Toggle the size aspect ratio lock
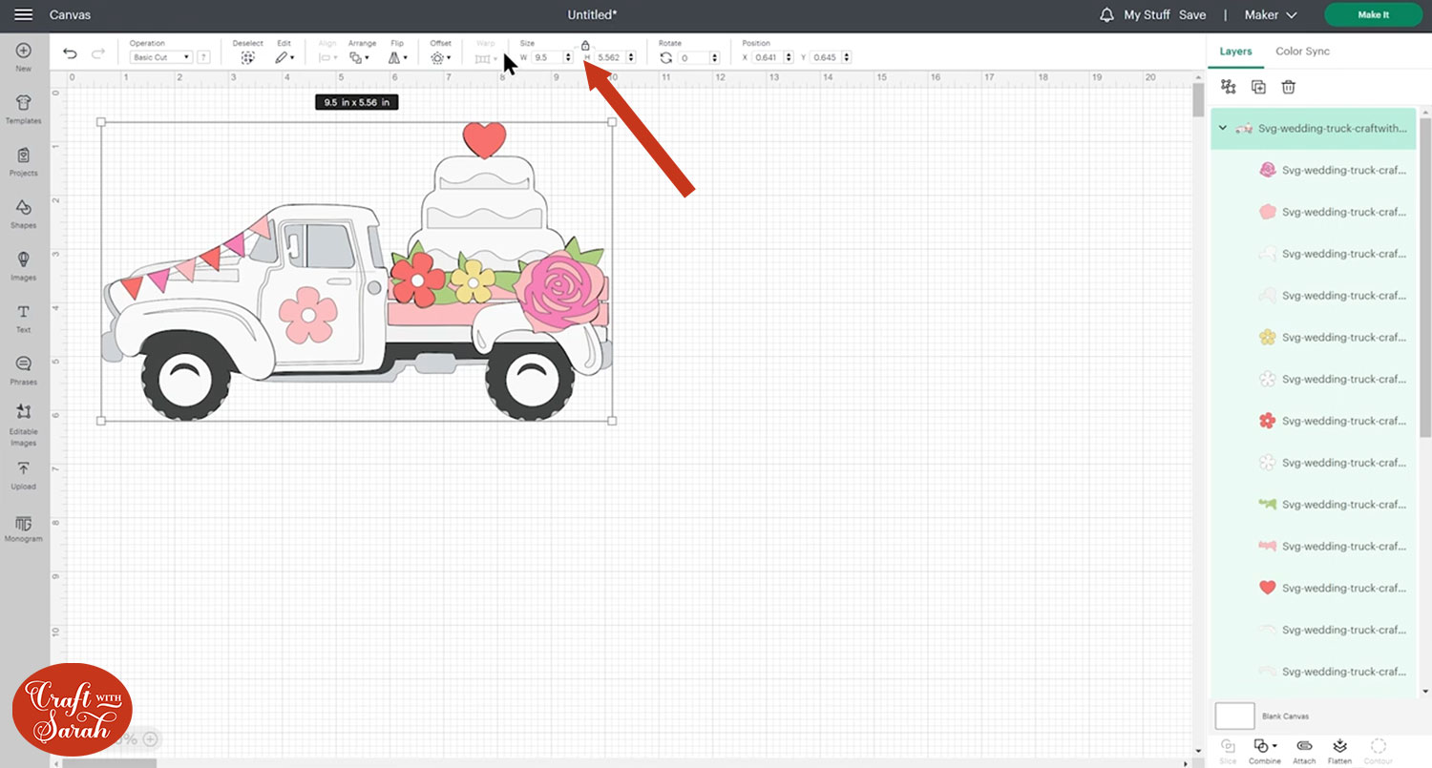Viewport: 1432px width, 768px height. [x=585, y=45]
